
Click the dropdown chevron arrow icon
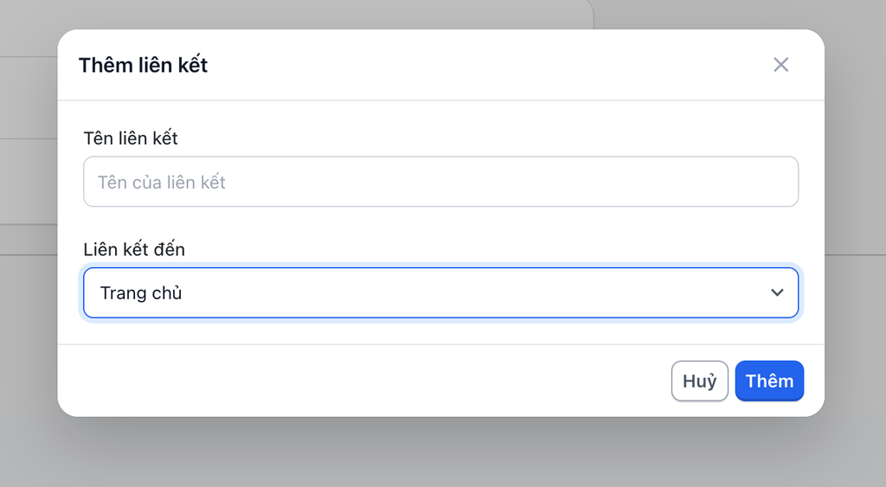[x=776, y=293]
